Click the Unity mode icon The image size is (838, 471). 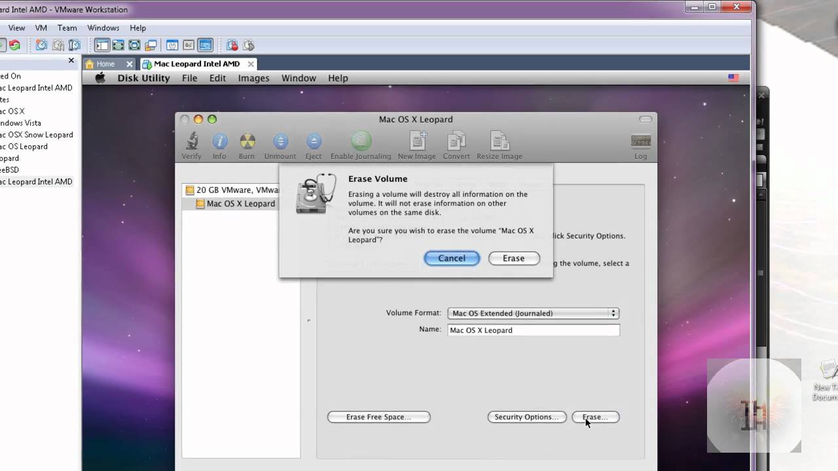point(151,45)
